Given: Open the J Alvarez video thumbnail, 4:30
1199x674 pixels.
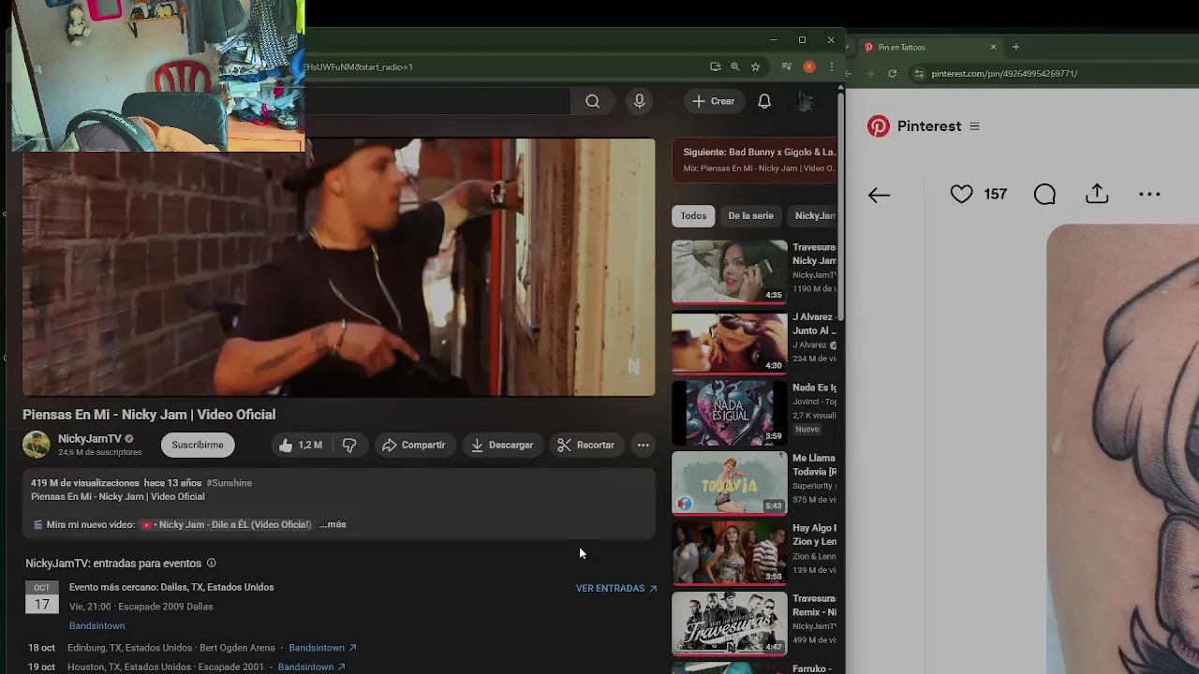Looking at the screenshot, I should [x=730, y=342].
